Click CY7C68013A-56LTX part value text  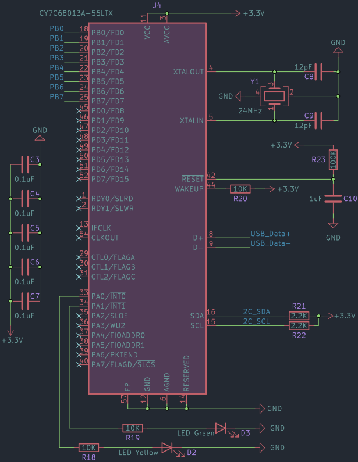tap(76, 13)
